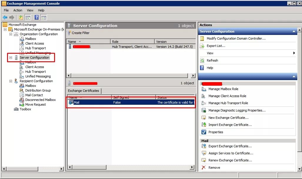Select Mail Contact in the tree
Screen dimensions: 302x179
[34, 95]
